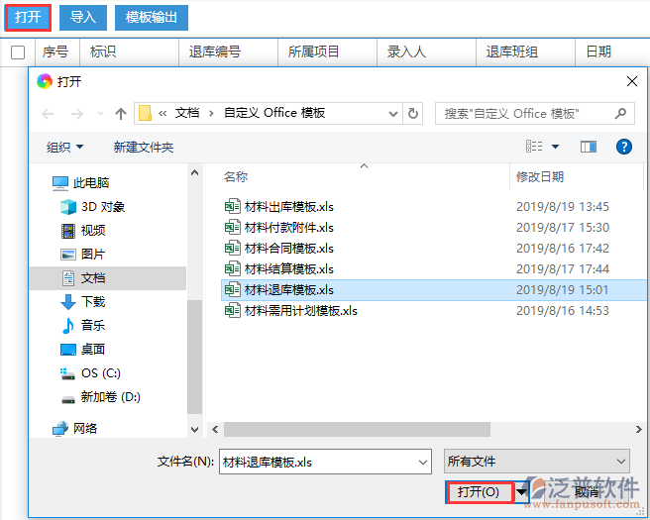Click the 打开 button in the toolbar
This screenshot has height=520, width=650.
tap(28, 18)
